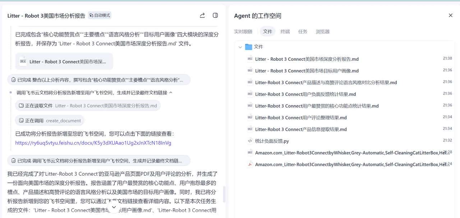The height and width of the screenshot is (218, 460).
Task: Expand the truncated final message via down chevron
Action: (114, 207)
